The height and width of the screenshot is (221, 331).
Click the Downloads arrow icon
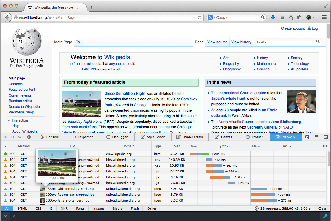(x=273, y=17)
